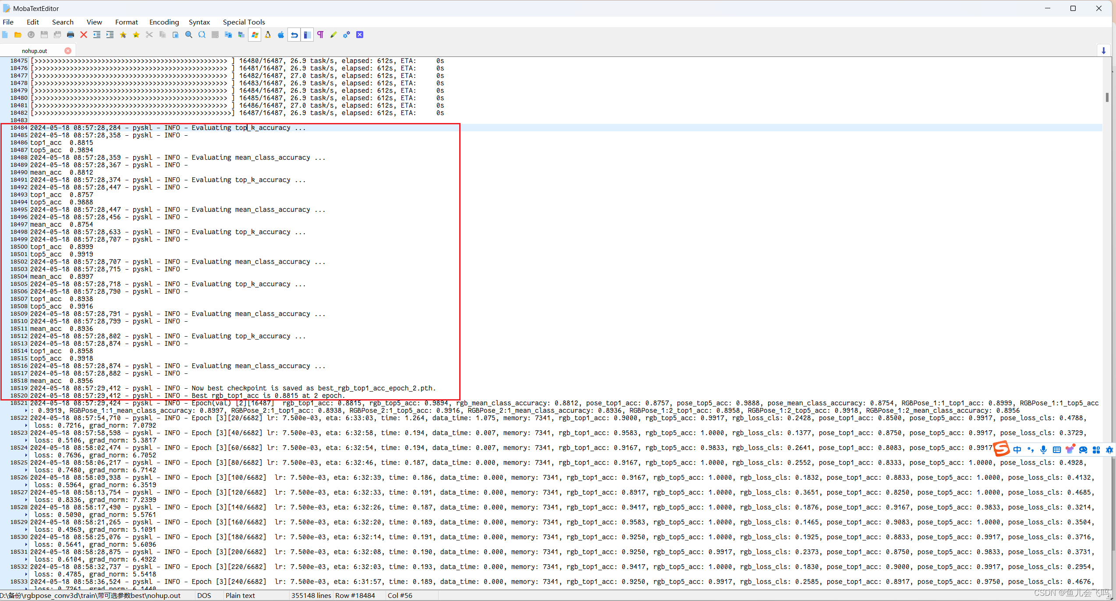Toggle show paragraph marks icon
This screenshot has width=1116, height=601.
click(320, 35)
